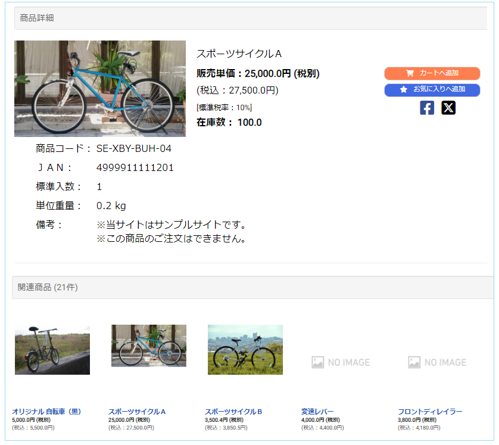This screenshot has width=499, height=445.
Task: Click the お気に入りへ追加 button
Action: tap(432, 90)
